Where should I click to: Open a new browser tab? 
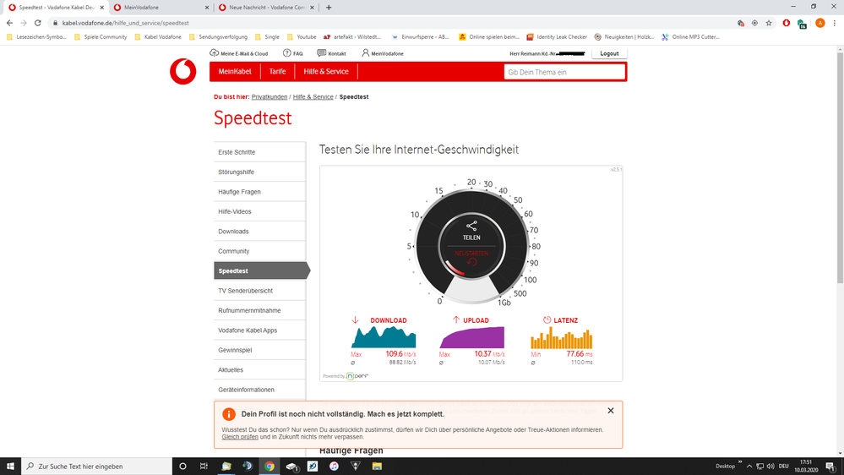[329, 8]
